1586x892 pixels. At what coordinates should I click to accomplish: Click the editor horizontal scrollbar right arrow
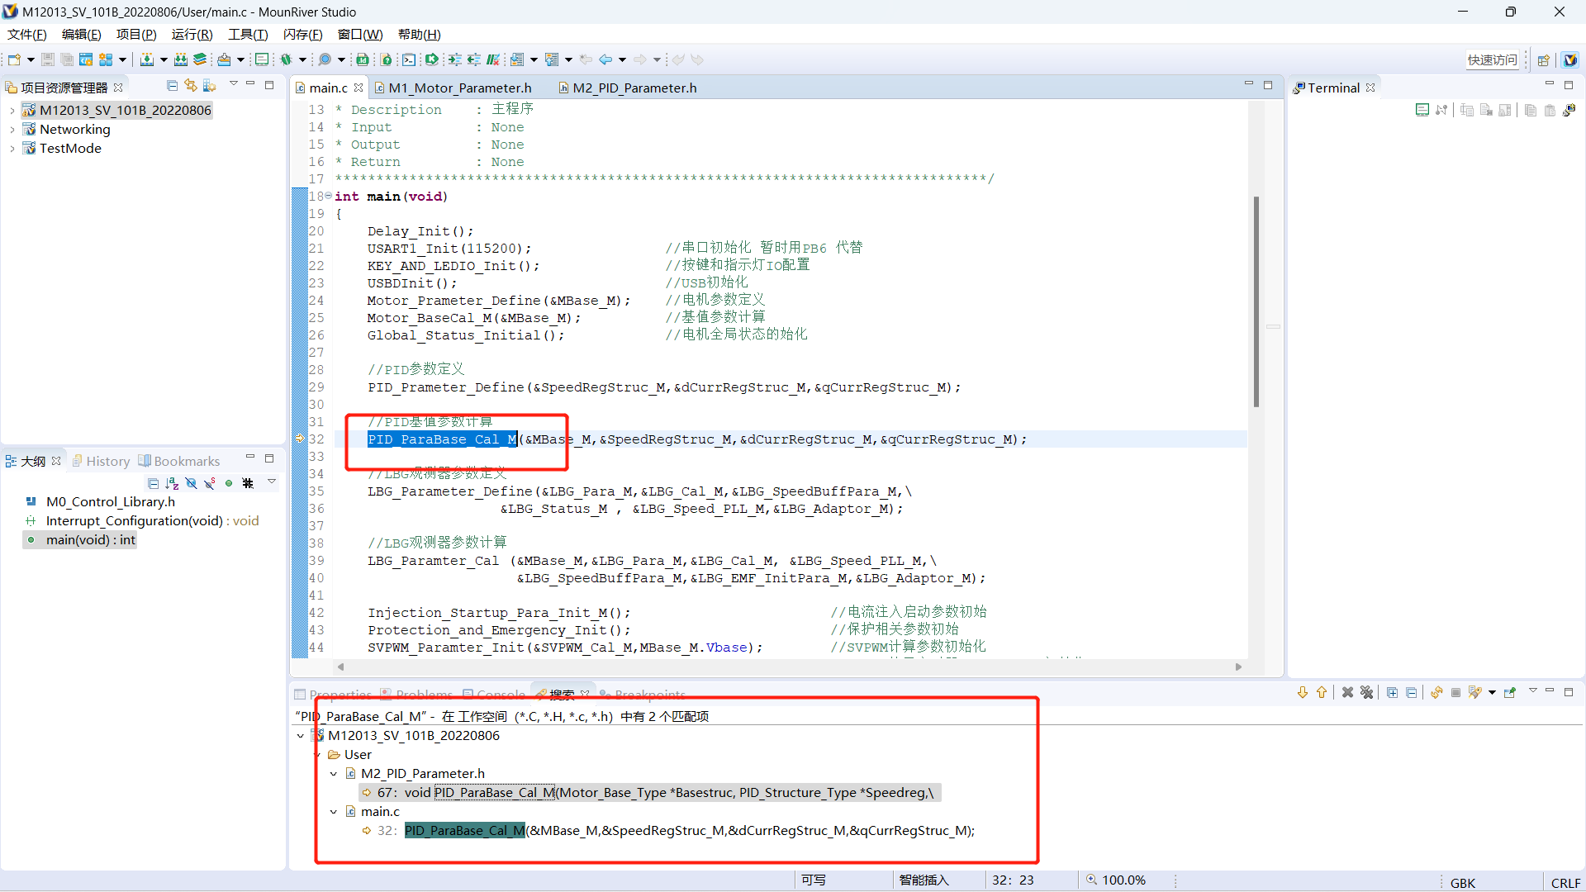tap(1238, 667)
